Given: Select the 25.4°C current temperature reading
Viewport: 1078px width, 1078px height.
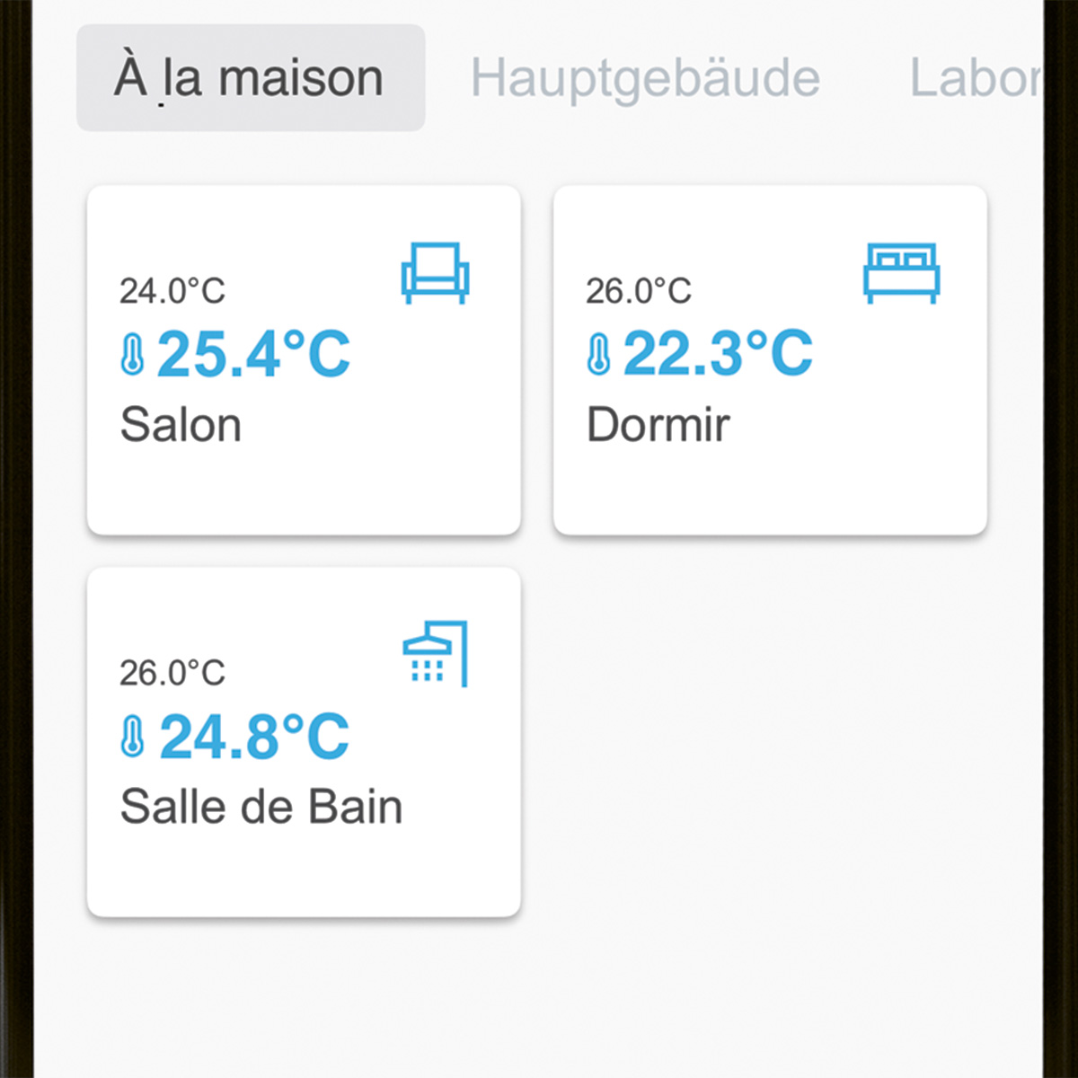Looking at the screenshot, I should 254,354.
